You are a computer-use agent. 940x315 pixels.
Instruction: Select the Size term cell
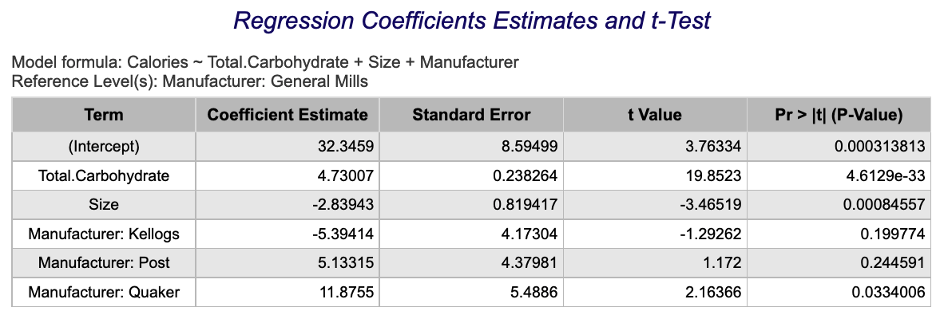coord(104,205)
